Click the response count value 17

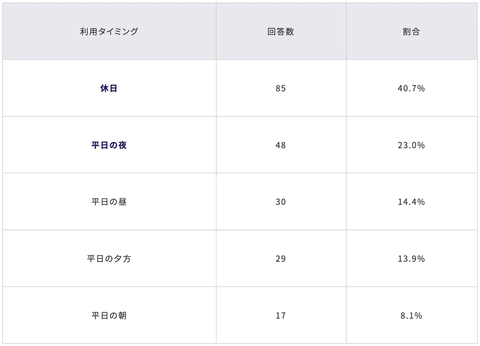click(280, 315)
